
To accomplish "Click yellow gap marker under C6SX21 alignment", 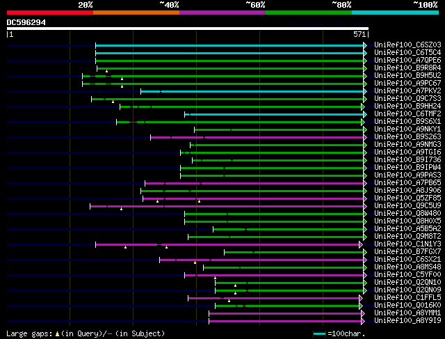I will 195,263.
